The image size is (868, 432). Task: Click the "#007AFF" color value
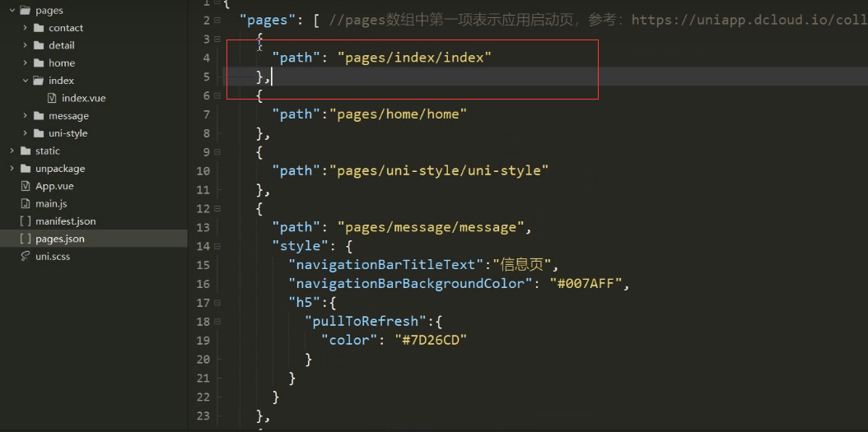[586, 284]
